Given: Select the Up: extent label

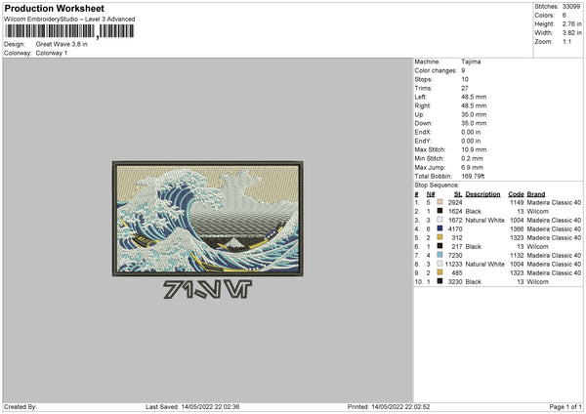Looking at the screenshot, I should (x=419, y=114).
